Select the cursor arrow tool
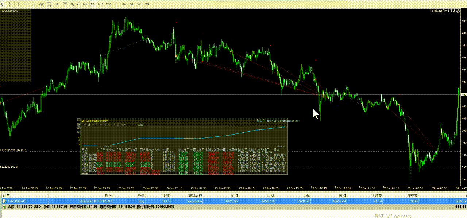Screen dimensions: 467x218 point(2,4)
